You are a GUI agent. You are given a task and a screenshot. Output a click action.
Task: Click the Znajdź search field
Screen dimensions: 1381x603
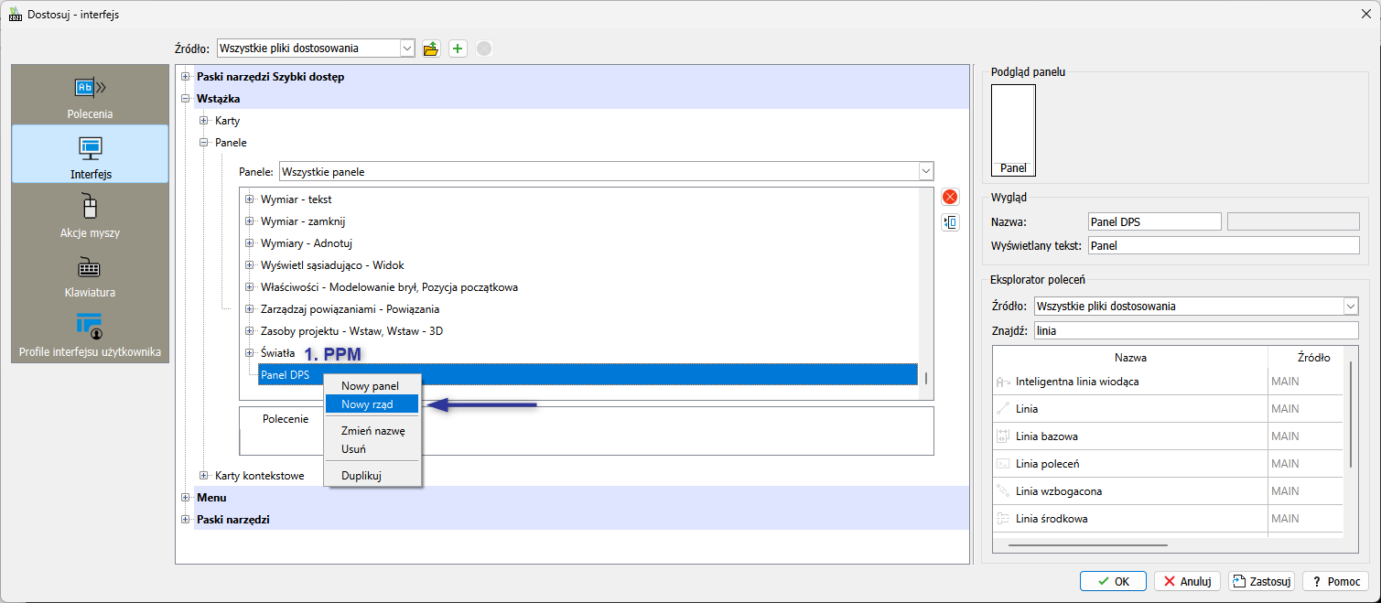coord(1195,331)
